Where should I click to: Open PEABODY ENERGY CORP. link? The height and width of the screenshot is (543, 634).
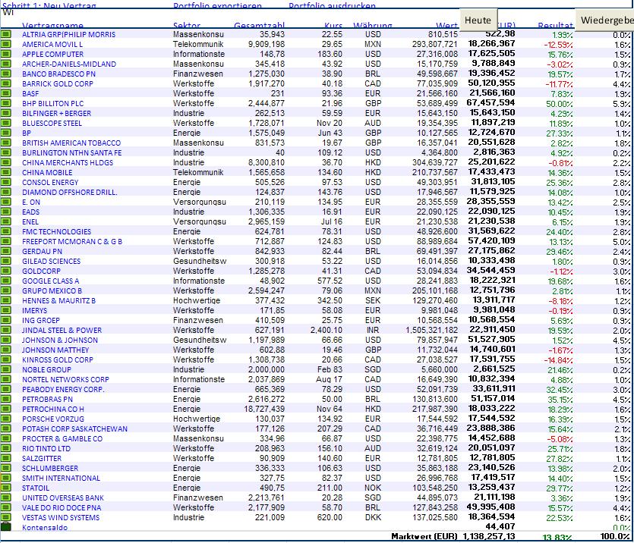point(63,390)
